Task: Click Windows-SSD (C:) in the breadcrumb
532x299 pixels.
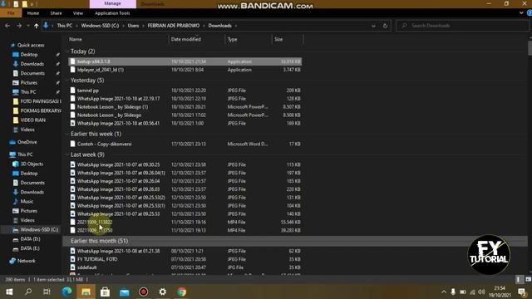Action: coord(100,26)
